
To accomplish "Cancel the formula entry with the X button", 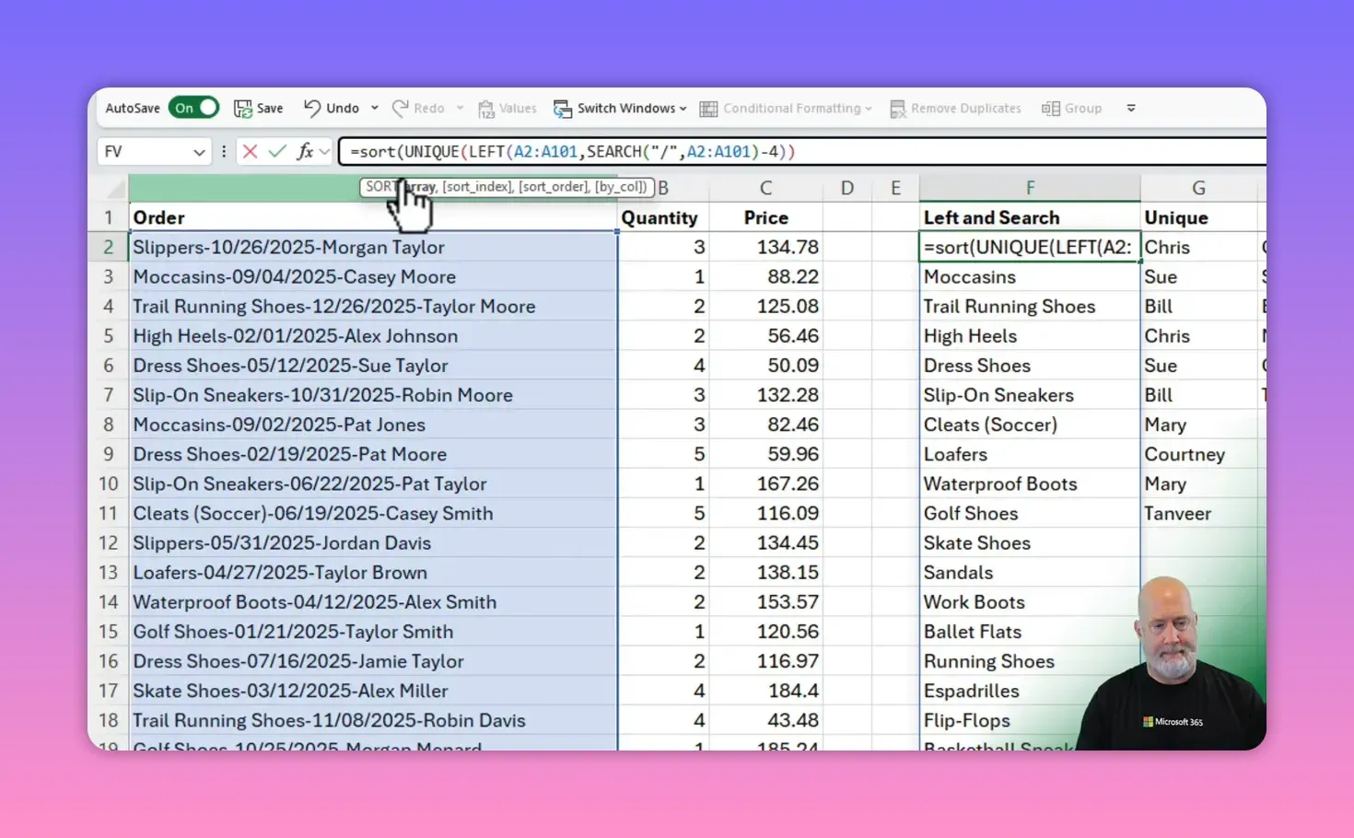I will 250,151.
